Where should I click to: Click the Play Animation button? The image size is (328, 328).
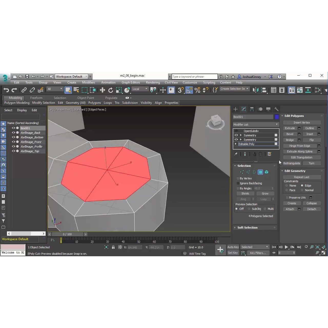(286, 247)
